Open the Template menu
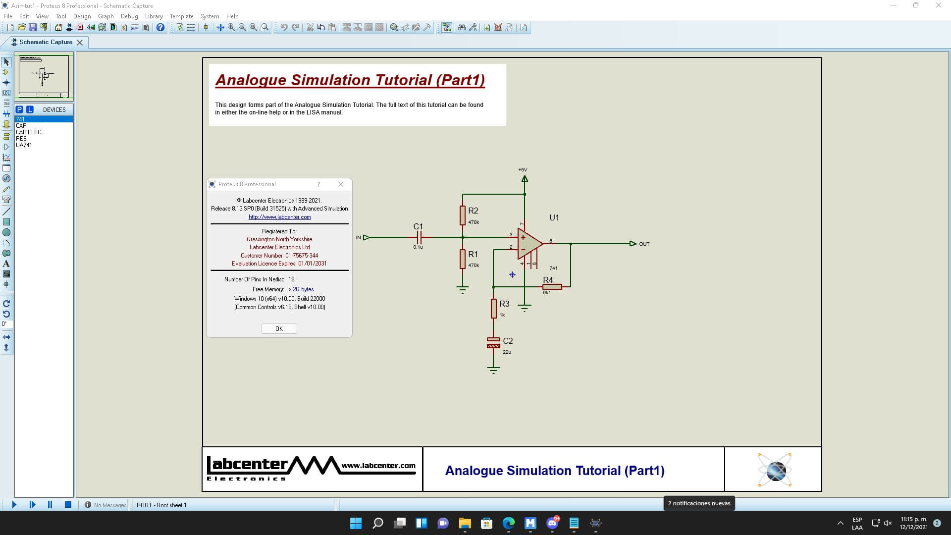 pos(181,16)
